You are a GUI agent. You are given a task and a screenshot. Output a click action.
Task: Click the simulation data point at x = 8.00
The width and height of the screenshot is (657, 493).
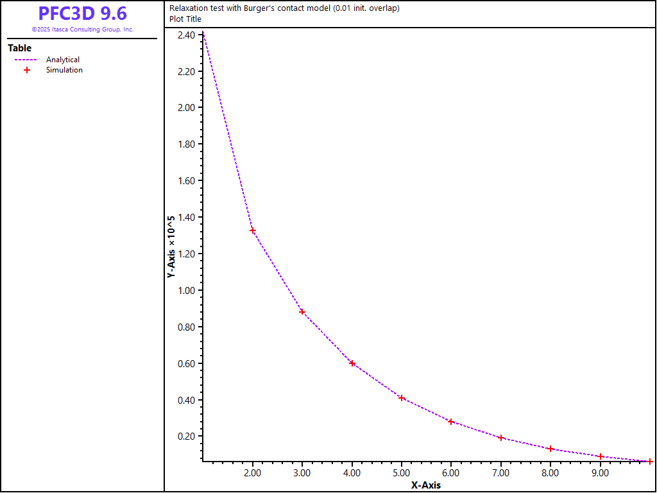[x=550, y=449]
